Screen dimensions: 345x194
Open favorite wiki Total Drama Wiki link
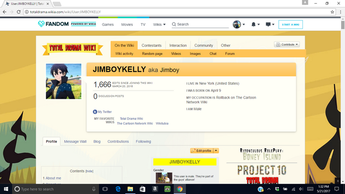[132, 119]
